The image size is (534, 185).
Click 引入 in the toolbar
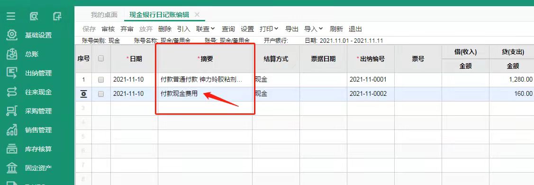[184, 29]
